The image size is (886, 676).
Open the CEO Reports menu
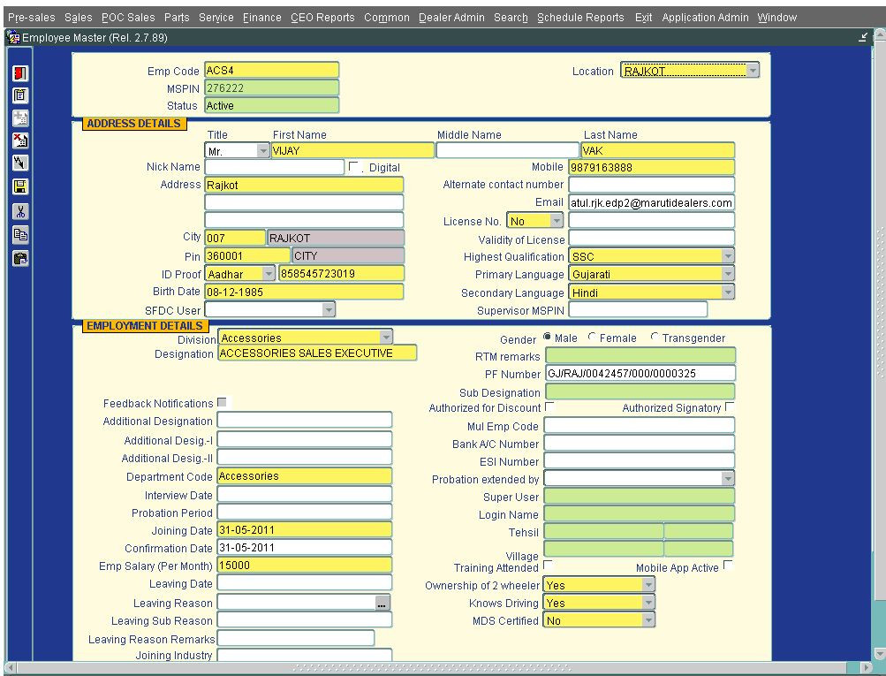[x=322, y=18]
